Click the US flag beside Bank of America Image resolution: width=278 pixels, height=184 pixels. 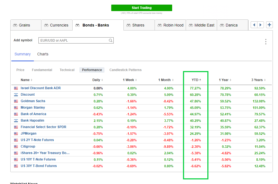pyautogui.click(x=16, y=114)
